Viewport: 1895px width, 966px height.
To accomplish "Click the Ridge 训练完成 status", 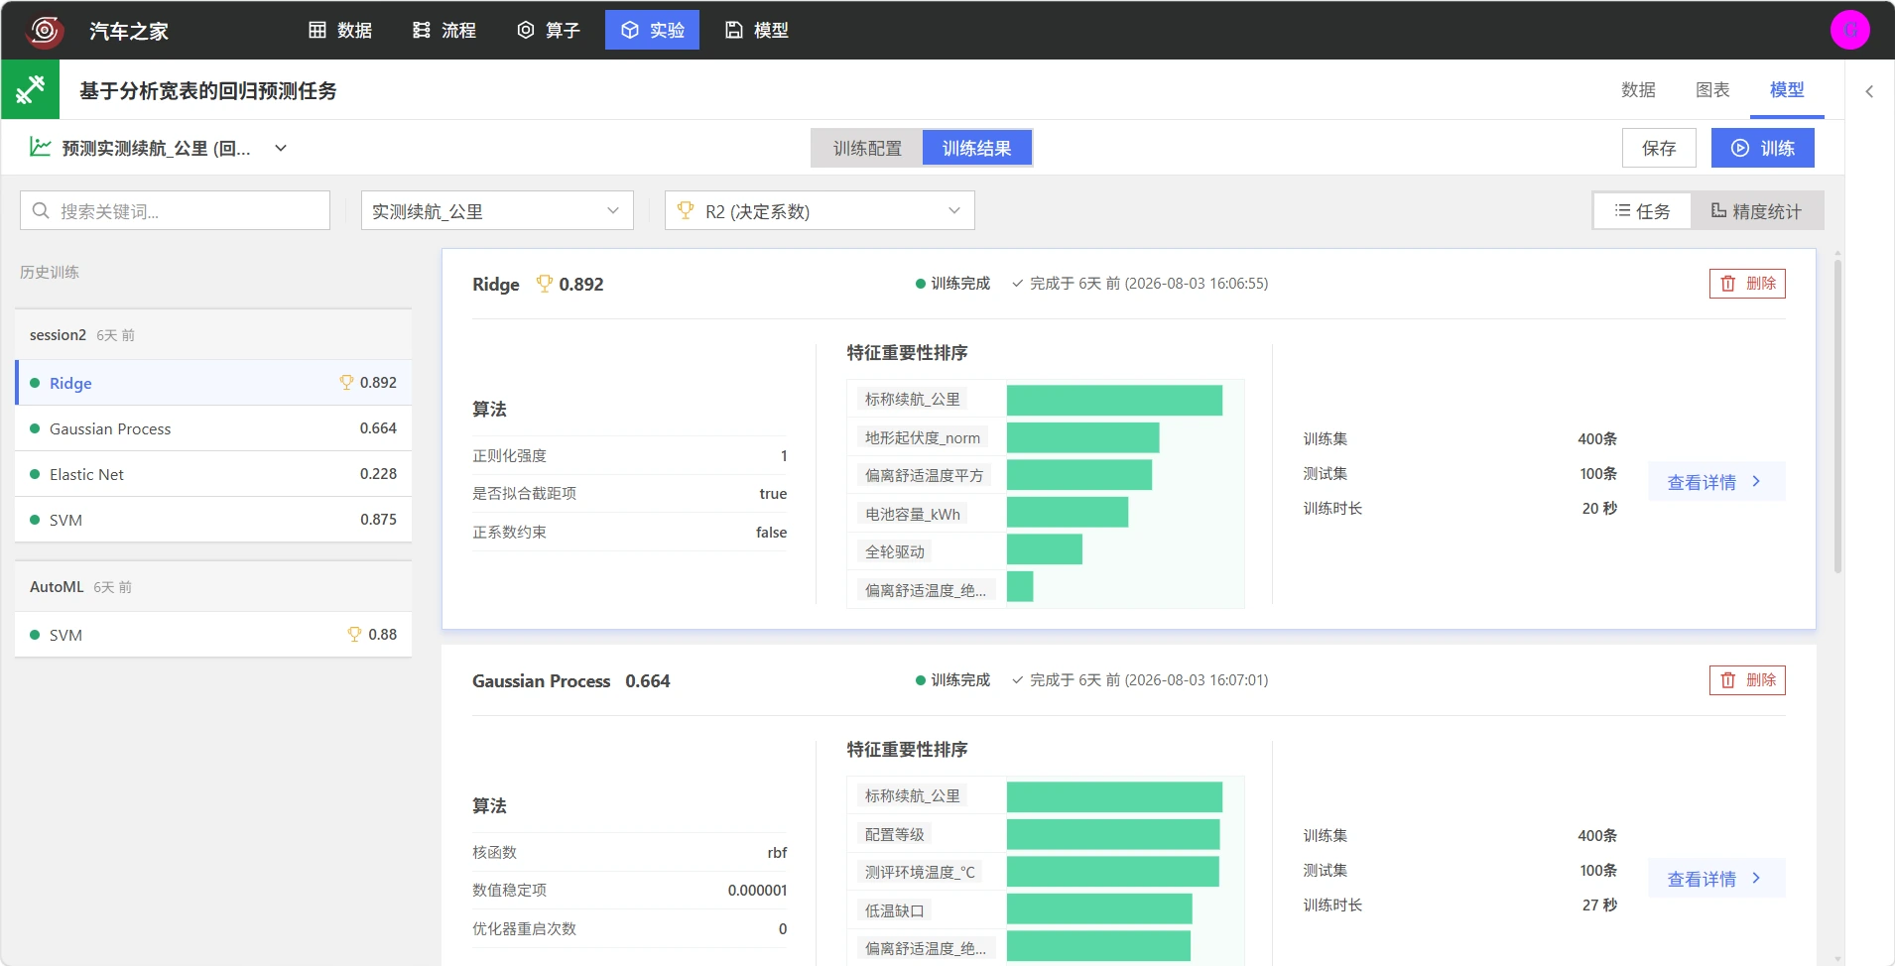I will [x=952, y=284].
